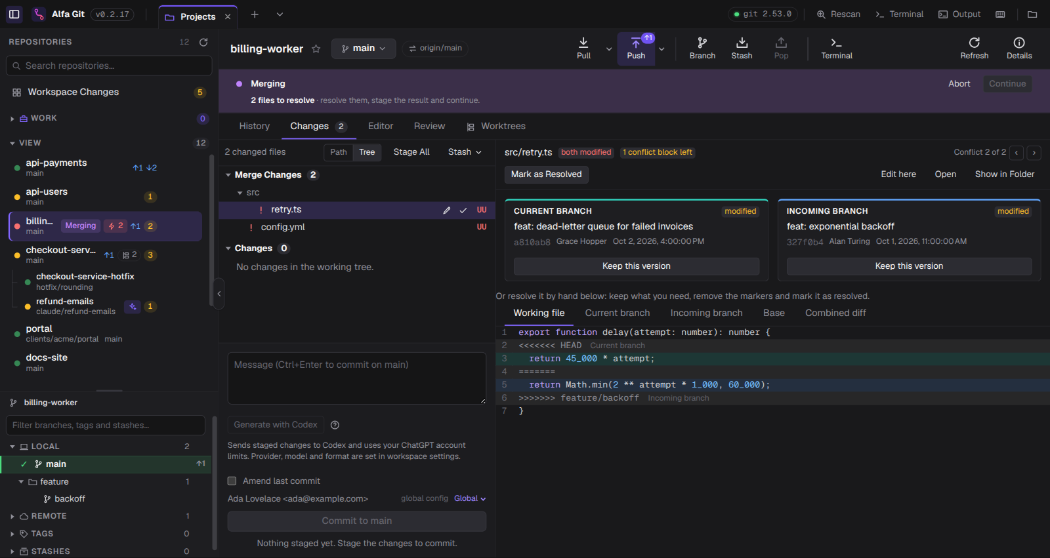
Task: Toggle the sidebar panel icon
Action: (14, 14)
